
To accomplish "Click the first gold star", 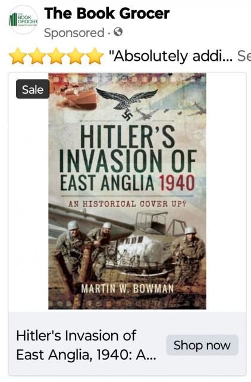I will click(18, 56).
